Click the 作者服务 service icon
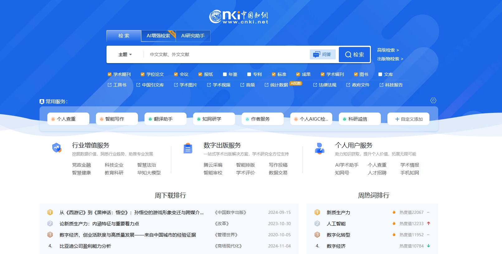This screenshot has width=502, height=254. click(x=247, y=119)
